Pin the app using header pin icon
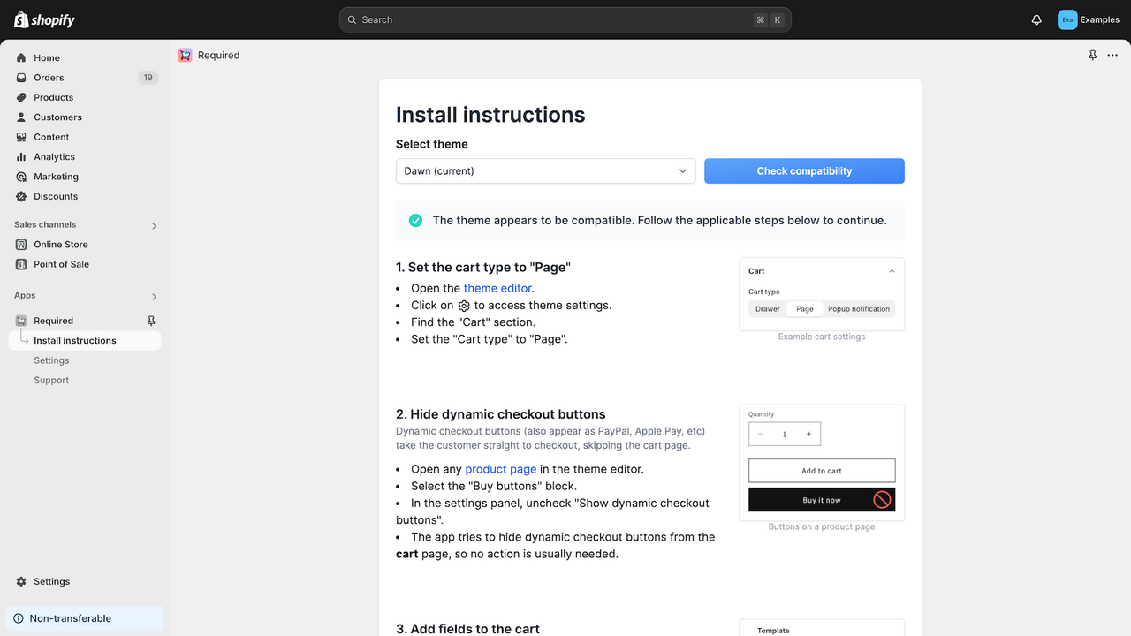The height and width of the screenshot is (636, 1131). (1092, 55)
